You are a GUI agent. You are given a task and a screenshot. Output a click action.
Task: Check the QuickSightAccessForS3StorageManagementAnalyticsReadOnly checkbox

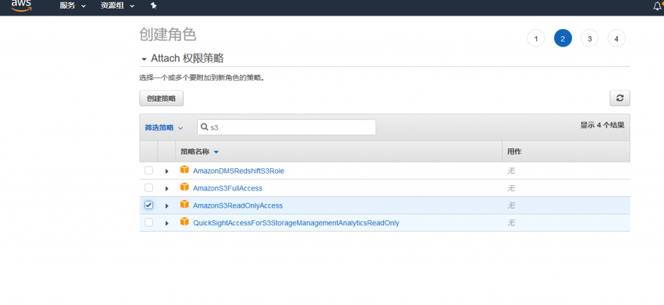[x=148, y=223]
